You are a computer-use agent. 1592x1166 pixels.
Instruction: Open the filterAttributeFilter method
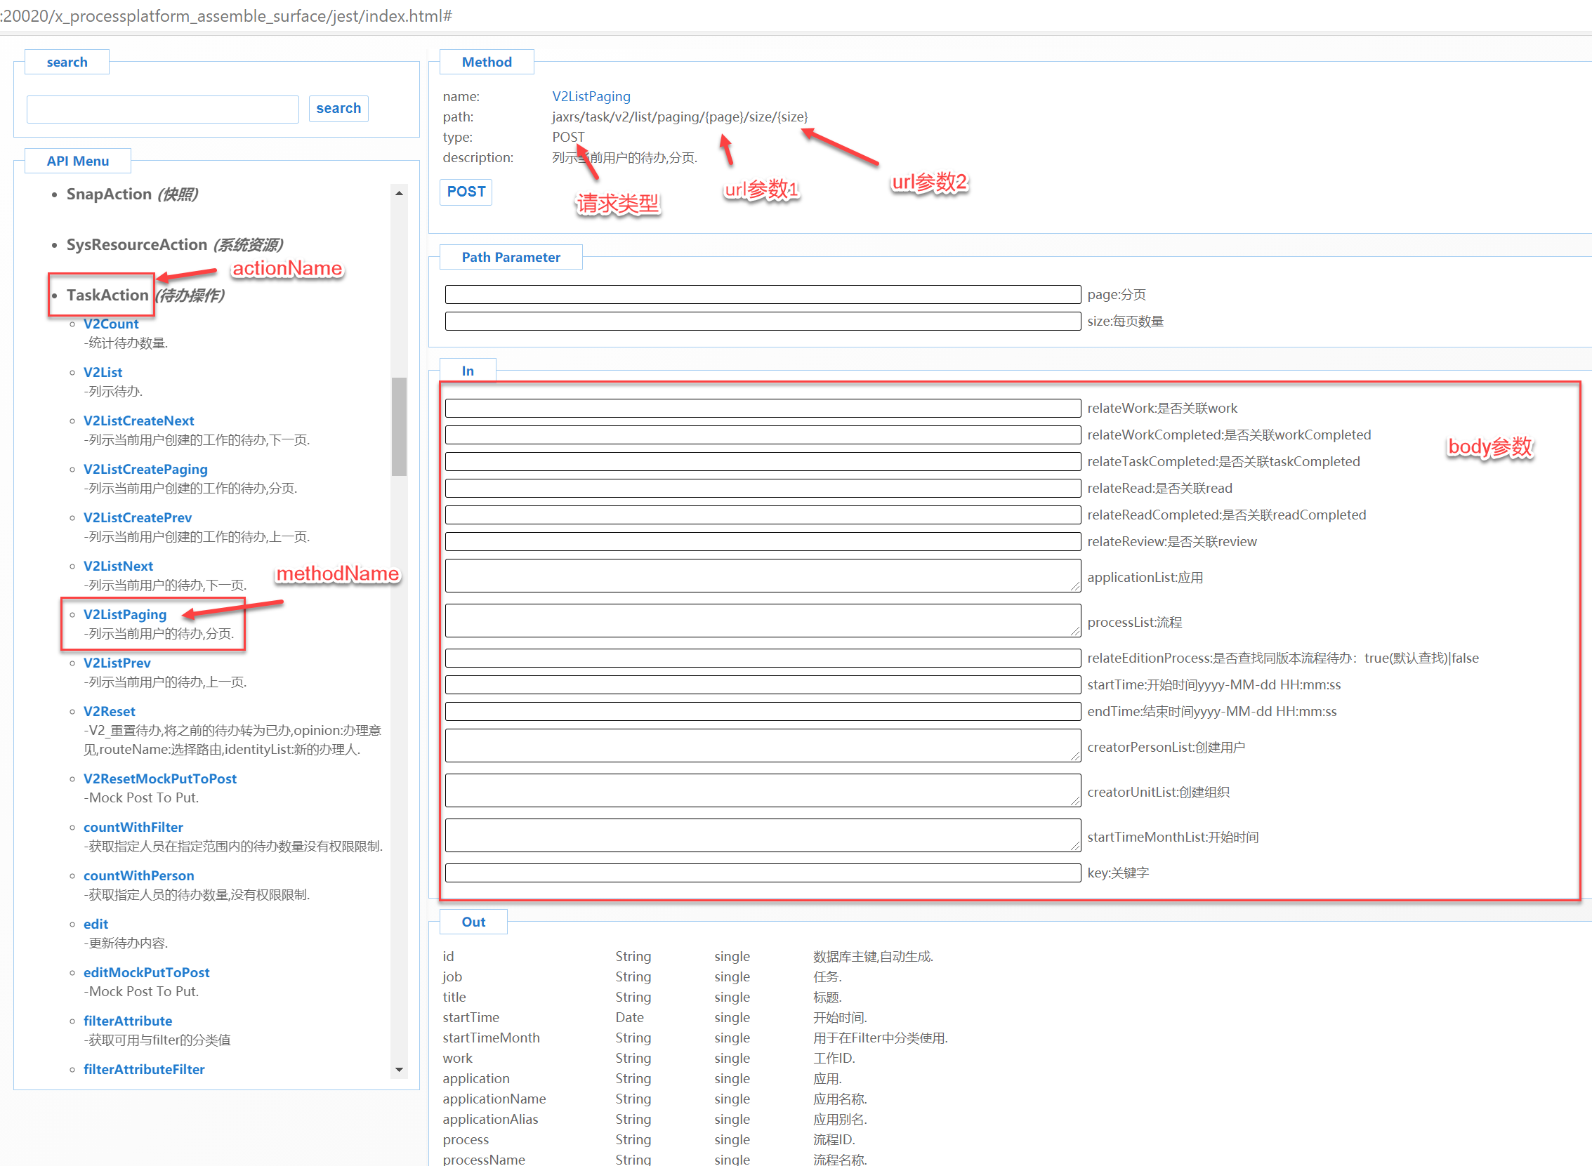coord(143,1068)
